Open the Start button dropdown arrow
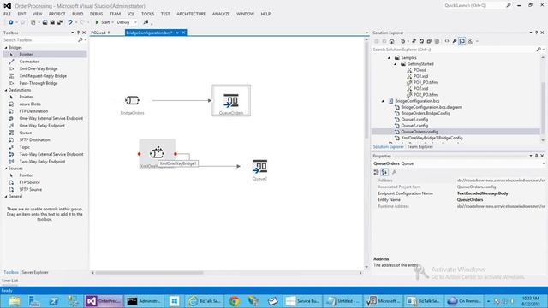Image resolution: width=548 pixels, height=308 pixels. click(x=112, y=22)
